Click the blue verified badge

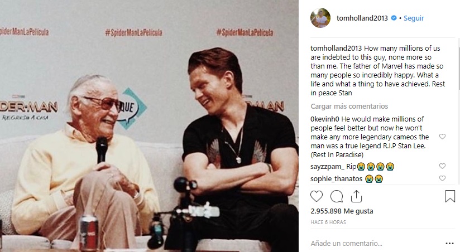coord(394,18)
